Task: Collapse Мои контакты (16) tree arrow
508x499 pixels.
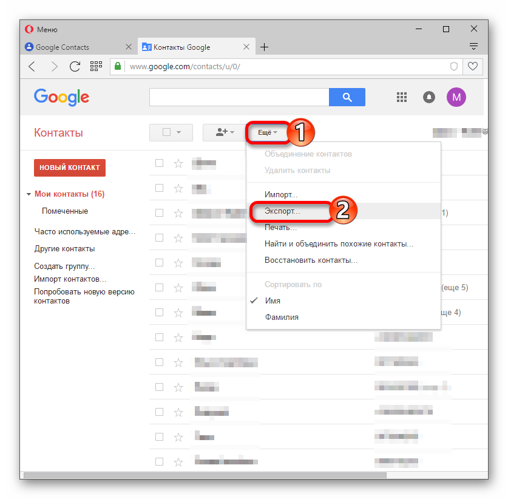Action: 29,194
